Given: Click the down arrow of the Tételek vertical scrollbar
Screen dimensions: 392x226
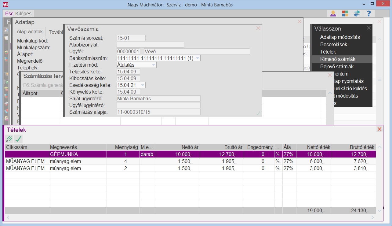Looking at the screenshot, I should 379,210.
